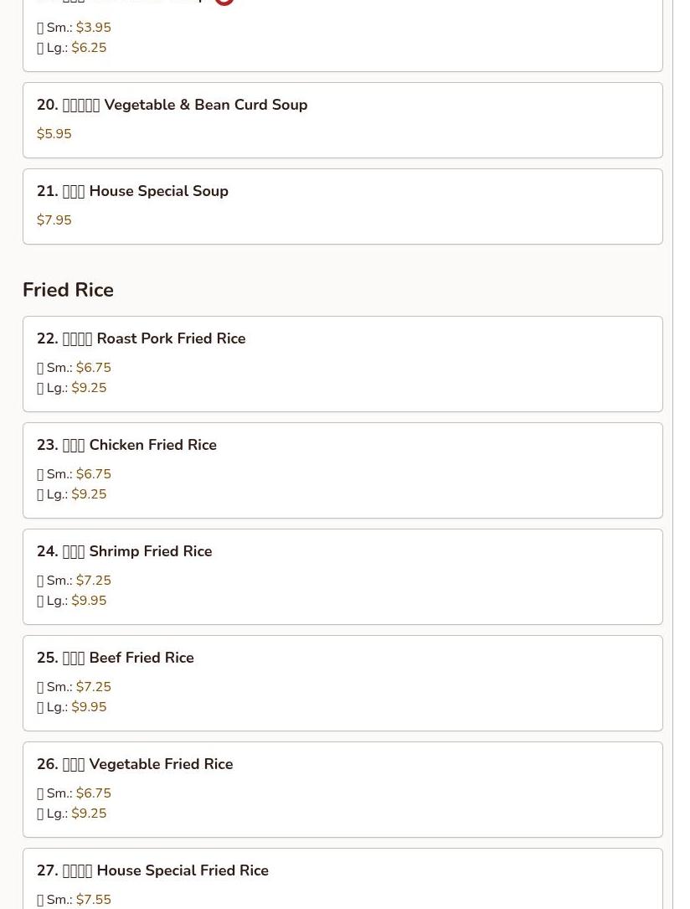Select Shrimp Fried Rice small $7.25 option

[x=75, y=581]
